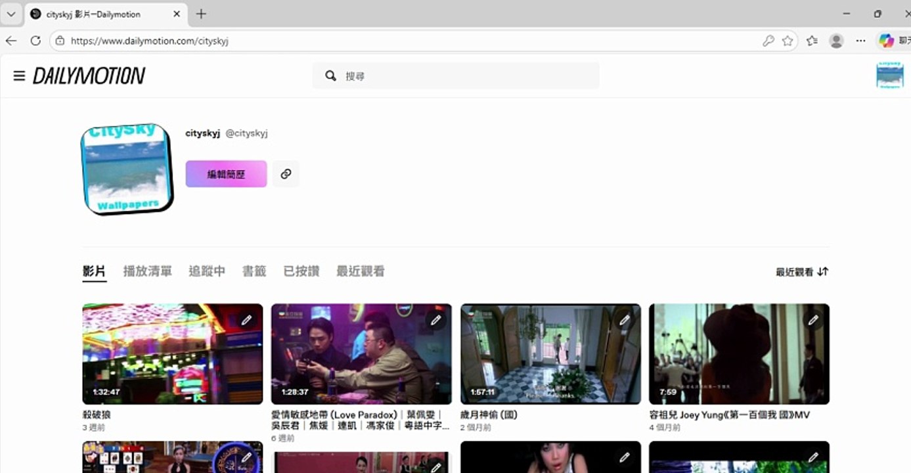Bookmark this page with the star icon

[788, 41]
